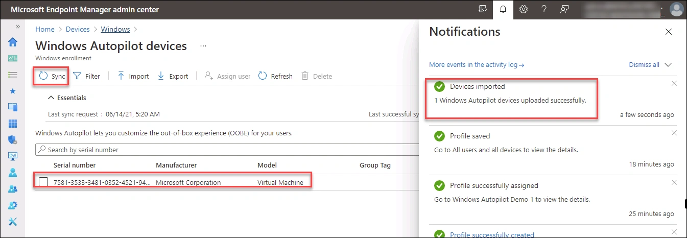687x238 pixels.
Task: Check the box for device 7581-3533-3481
Action: coord(44,182)
